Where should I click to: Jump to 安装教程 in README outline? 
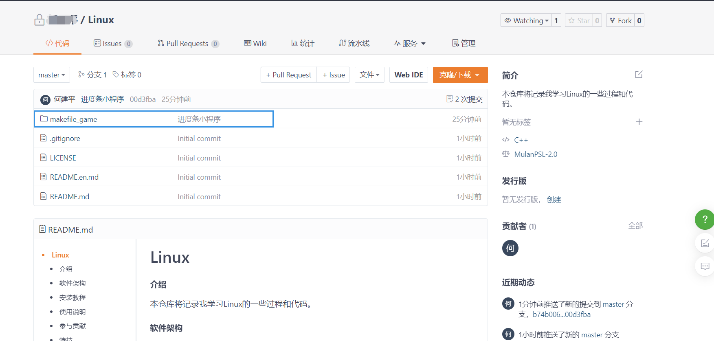72,297
